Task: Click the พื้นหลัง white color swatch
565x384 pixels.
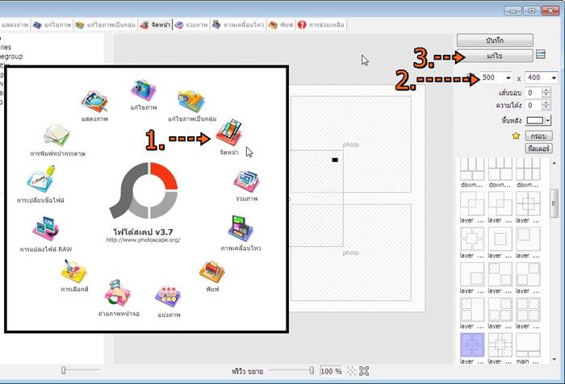Action: (534, 120)
